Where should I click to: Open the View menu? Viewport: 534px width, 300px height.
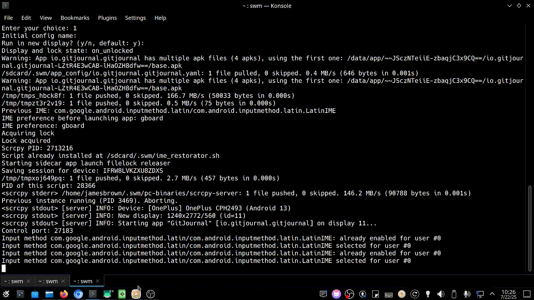point(46,18)
